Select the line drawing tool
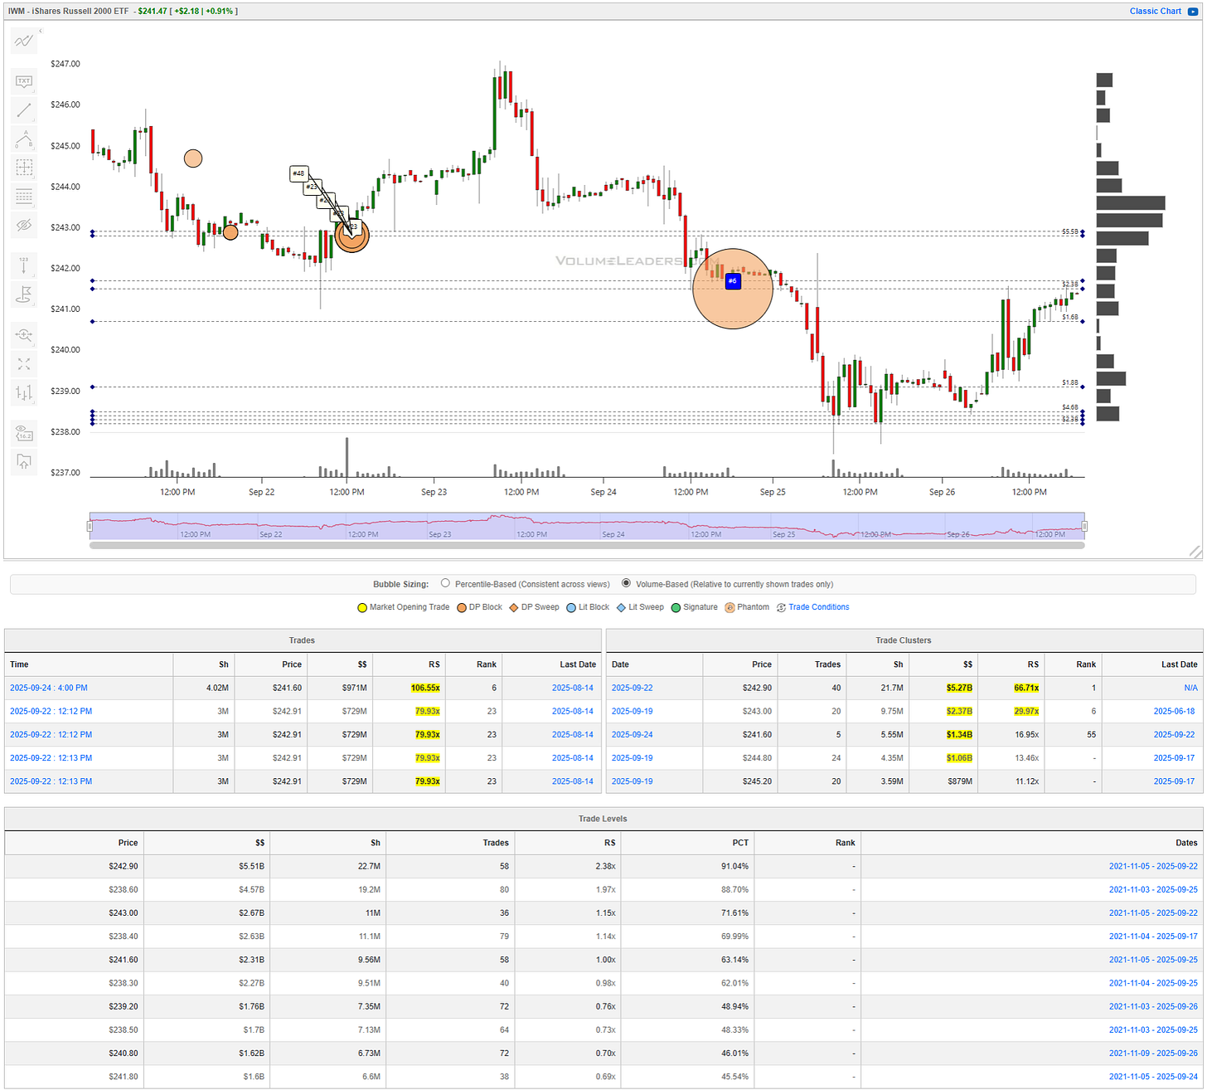Image resolution: width=1207 pixels, height=1090 pixels. tap(24, 109)
